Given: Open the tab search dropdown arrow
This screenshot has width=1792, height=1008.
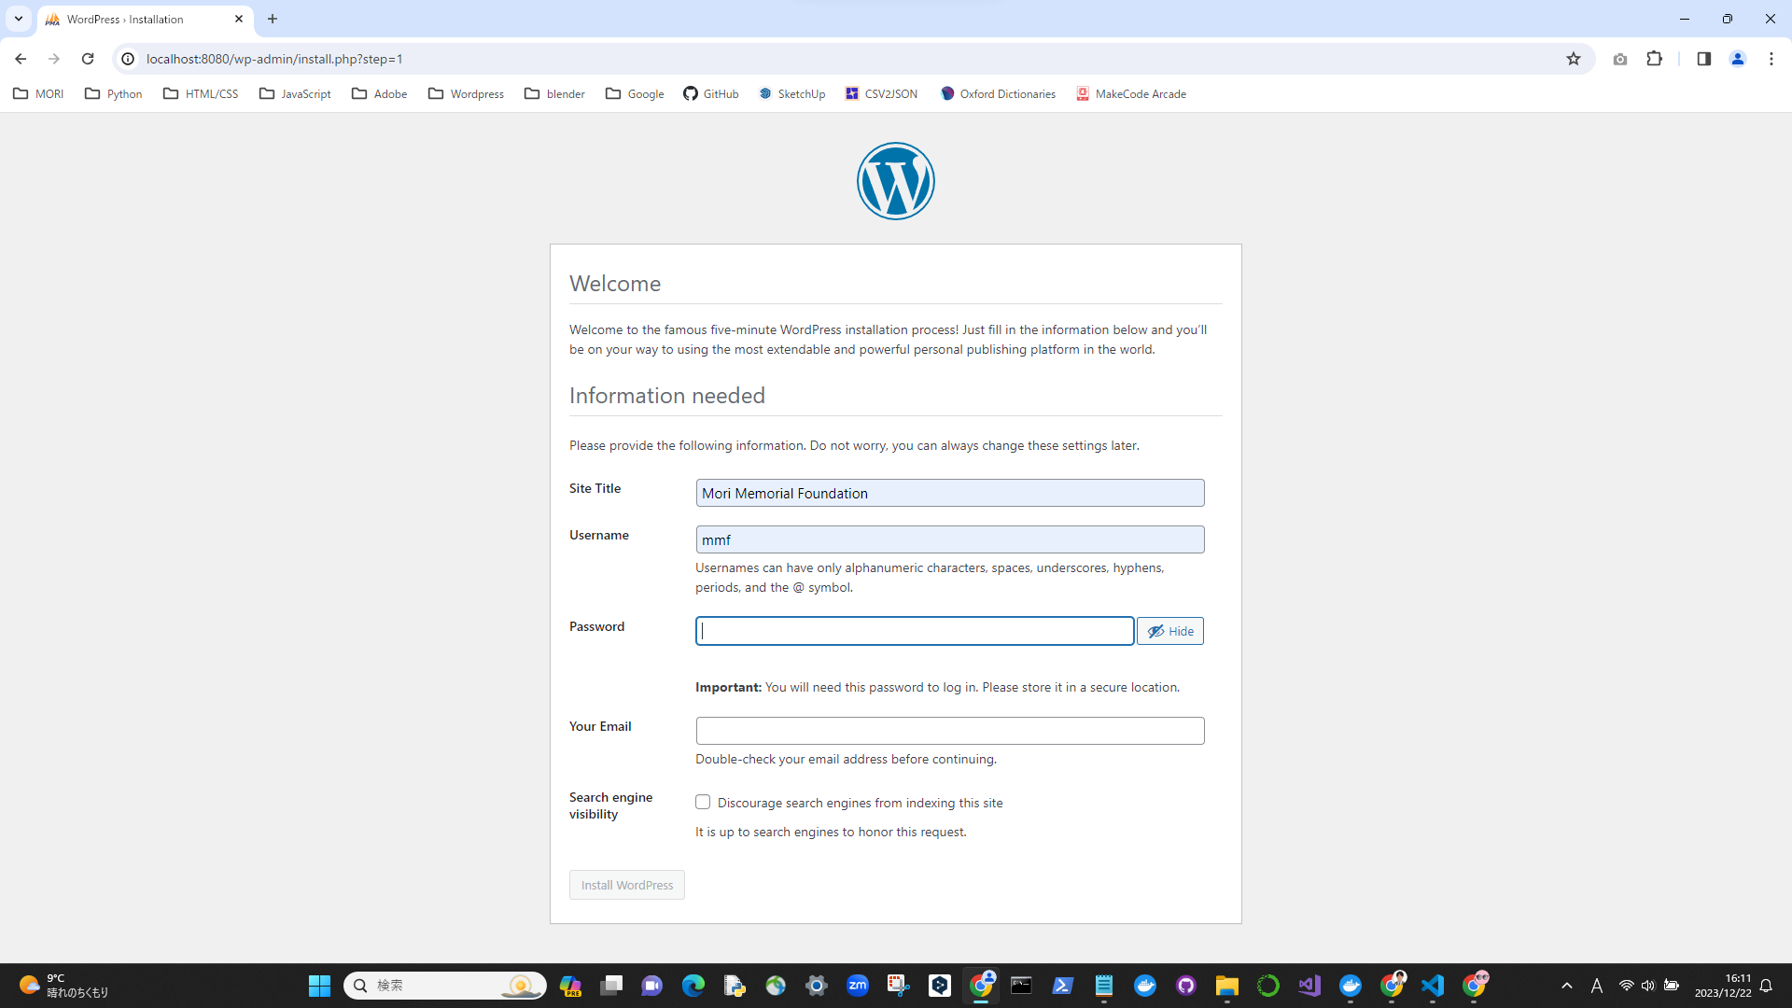Looking at the screenshot, I should pyautogui.click(x=18, y=19).
